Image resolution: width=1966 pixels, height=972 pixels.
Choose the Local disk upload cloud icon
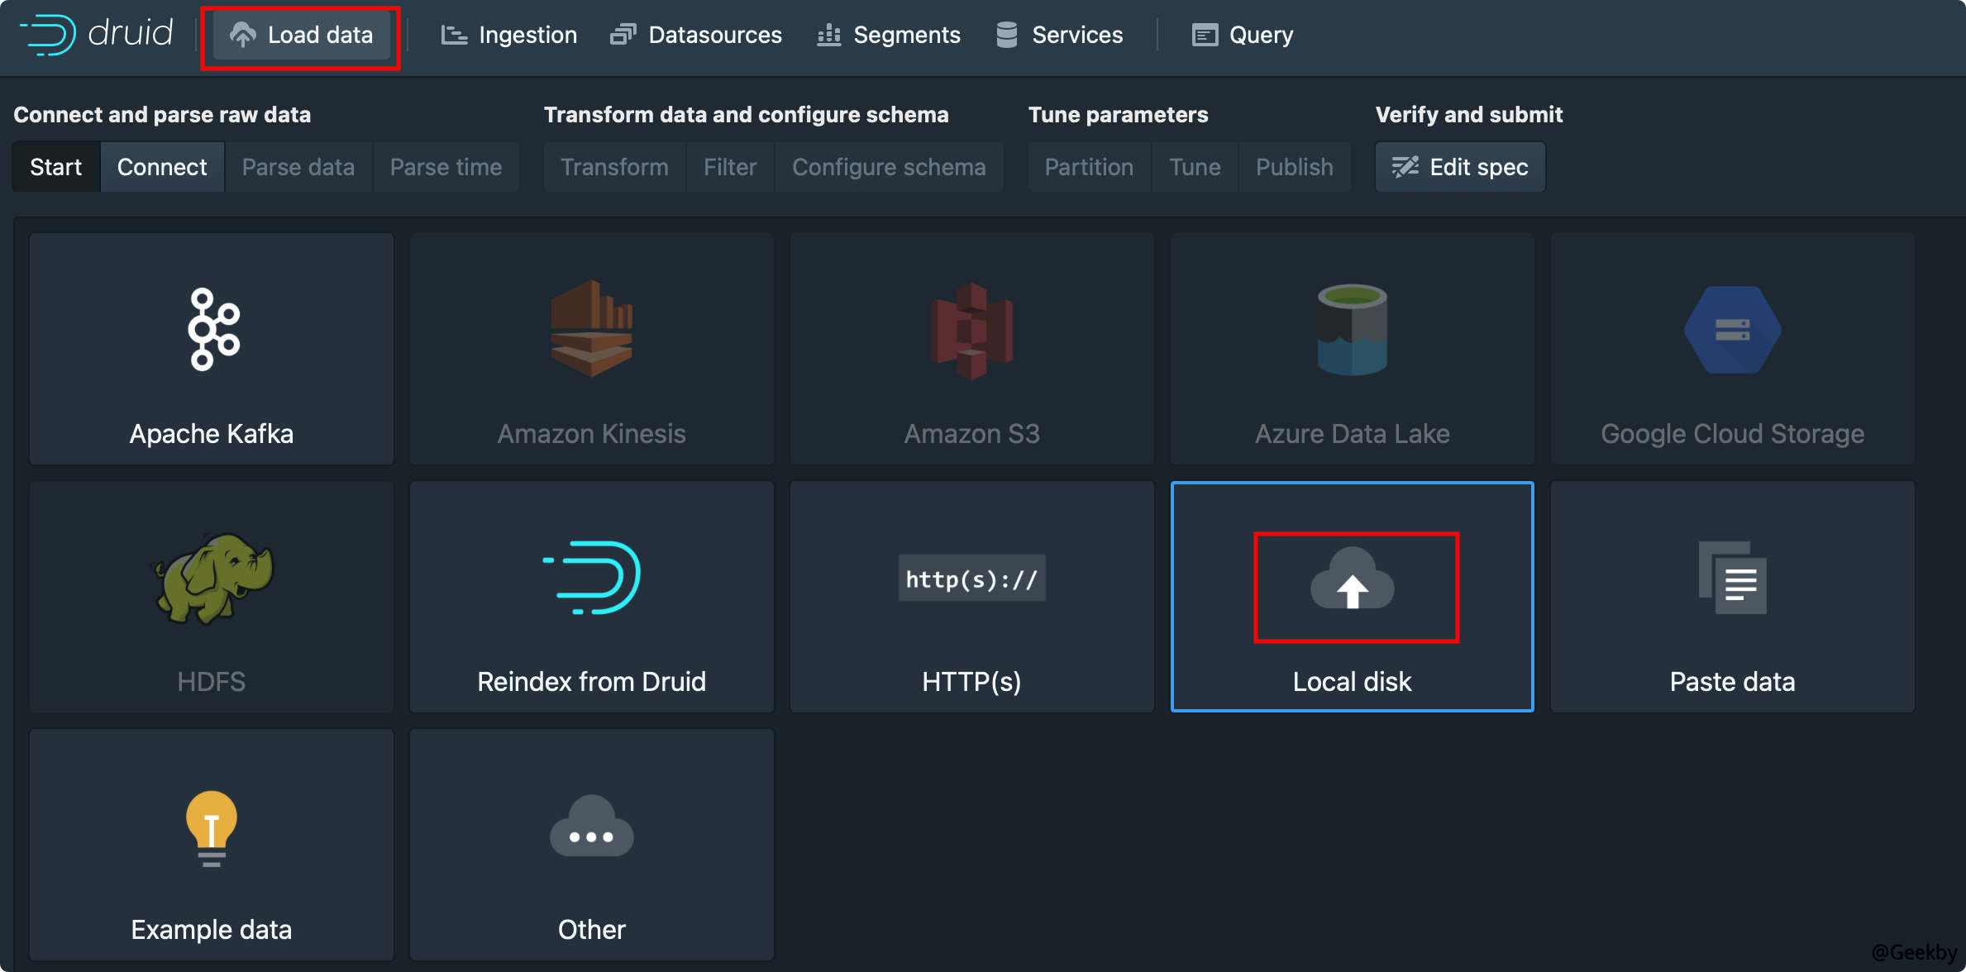[x=1353, y=579]
